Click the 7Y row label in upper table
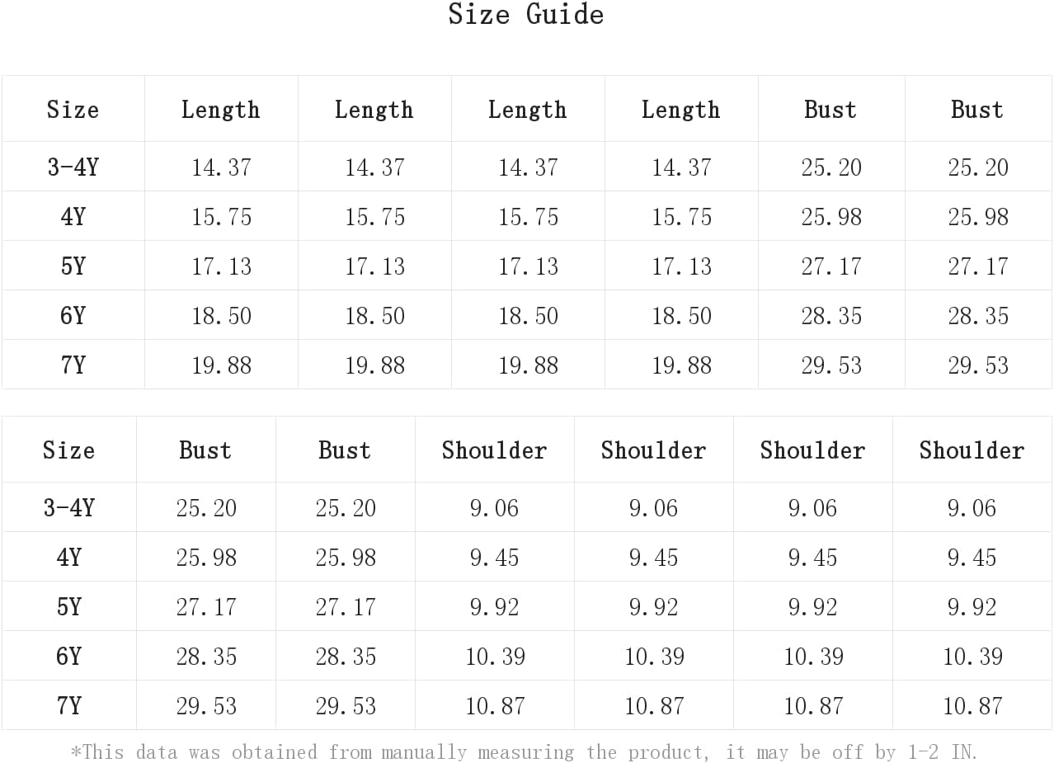Viewport: 1054px width, 763px height. (73, 365)
